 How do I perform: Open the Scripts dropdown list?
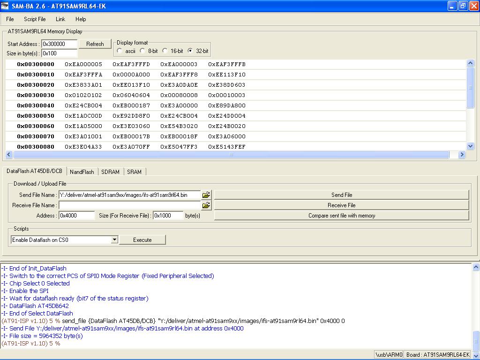[114, 240]
